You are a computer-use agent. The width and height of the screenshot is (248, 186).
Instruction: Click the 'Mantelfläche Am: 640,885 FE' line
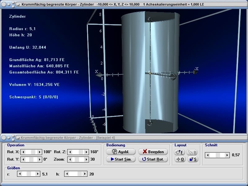(x=39, y=66)
